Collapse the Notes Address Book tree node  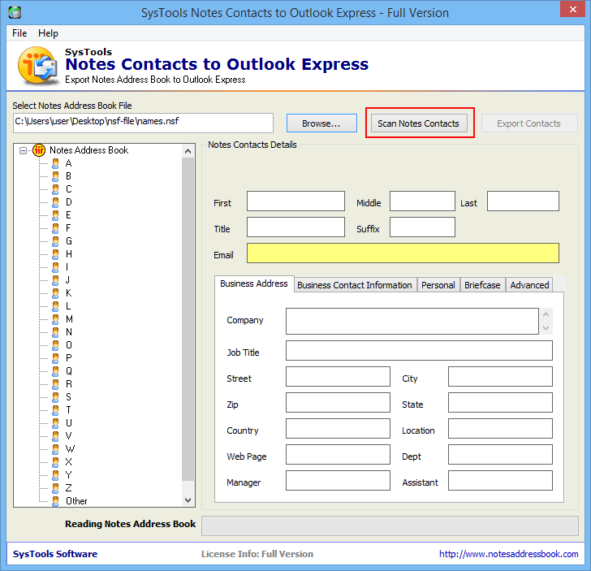pyautogui.click(x=23, y=150)
